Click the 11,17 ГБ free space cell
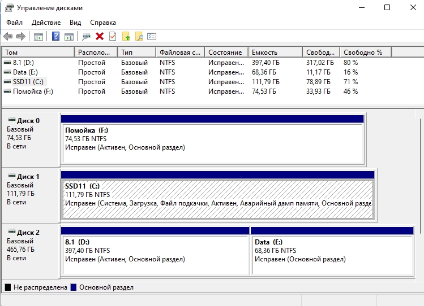The image size is (424, 306). pos(318,72)
